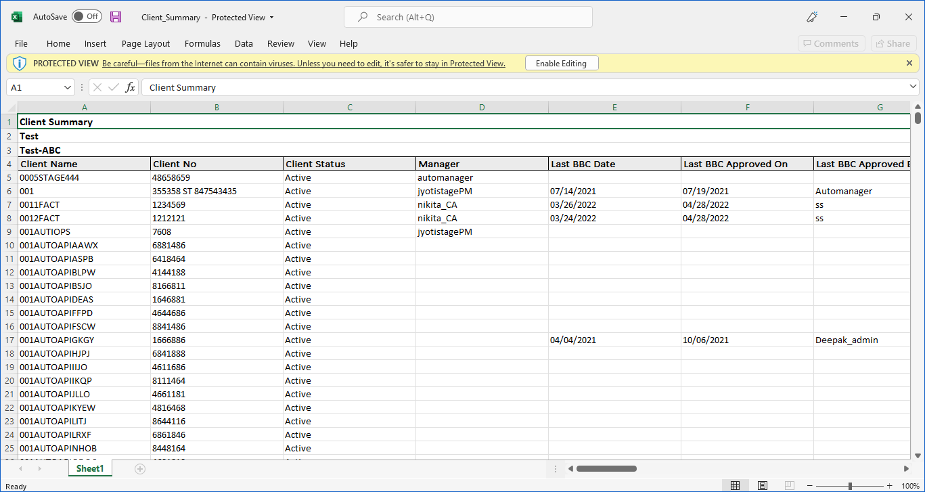Click the Insert Function fx icon
This screenshot has height=492, width=925.
[x=130, y=87]
